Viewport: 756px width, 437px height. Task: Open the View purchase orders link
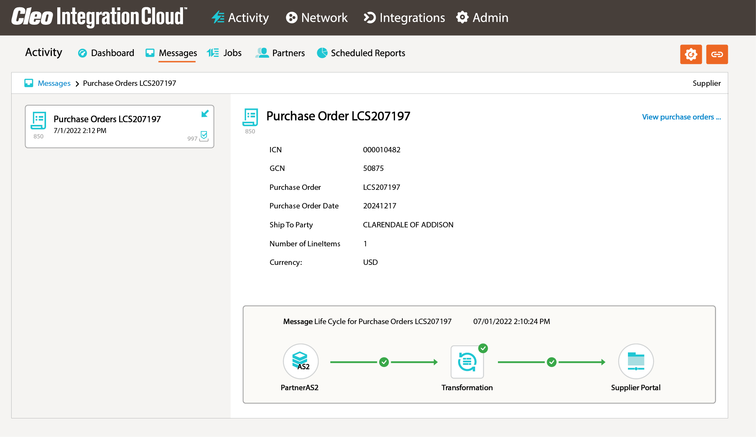681,117
